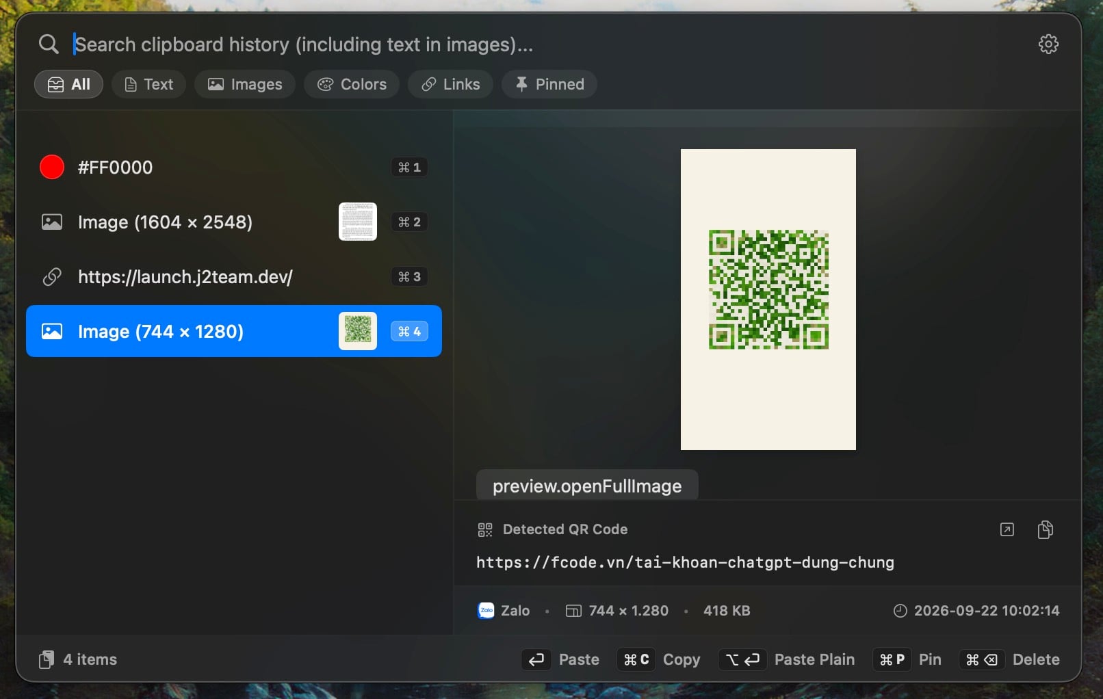
Task: Click the Paste Plain action button
Action: [786, 659]
